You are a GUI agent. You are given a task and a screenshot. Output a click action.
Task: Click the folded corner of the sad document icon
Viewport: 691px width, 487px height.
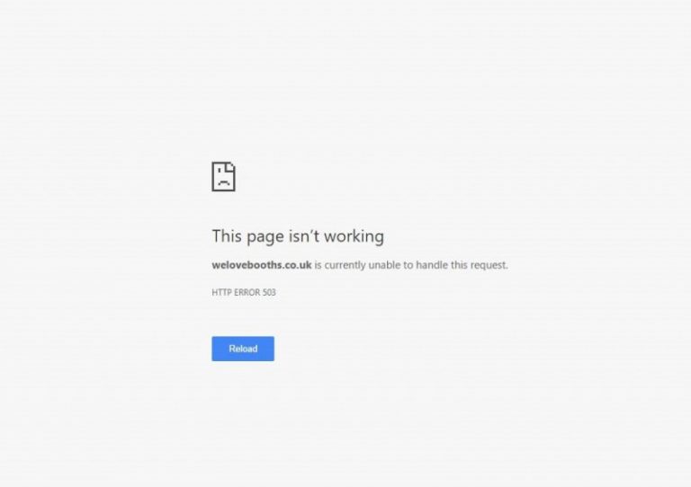[x=230, y=167]
